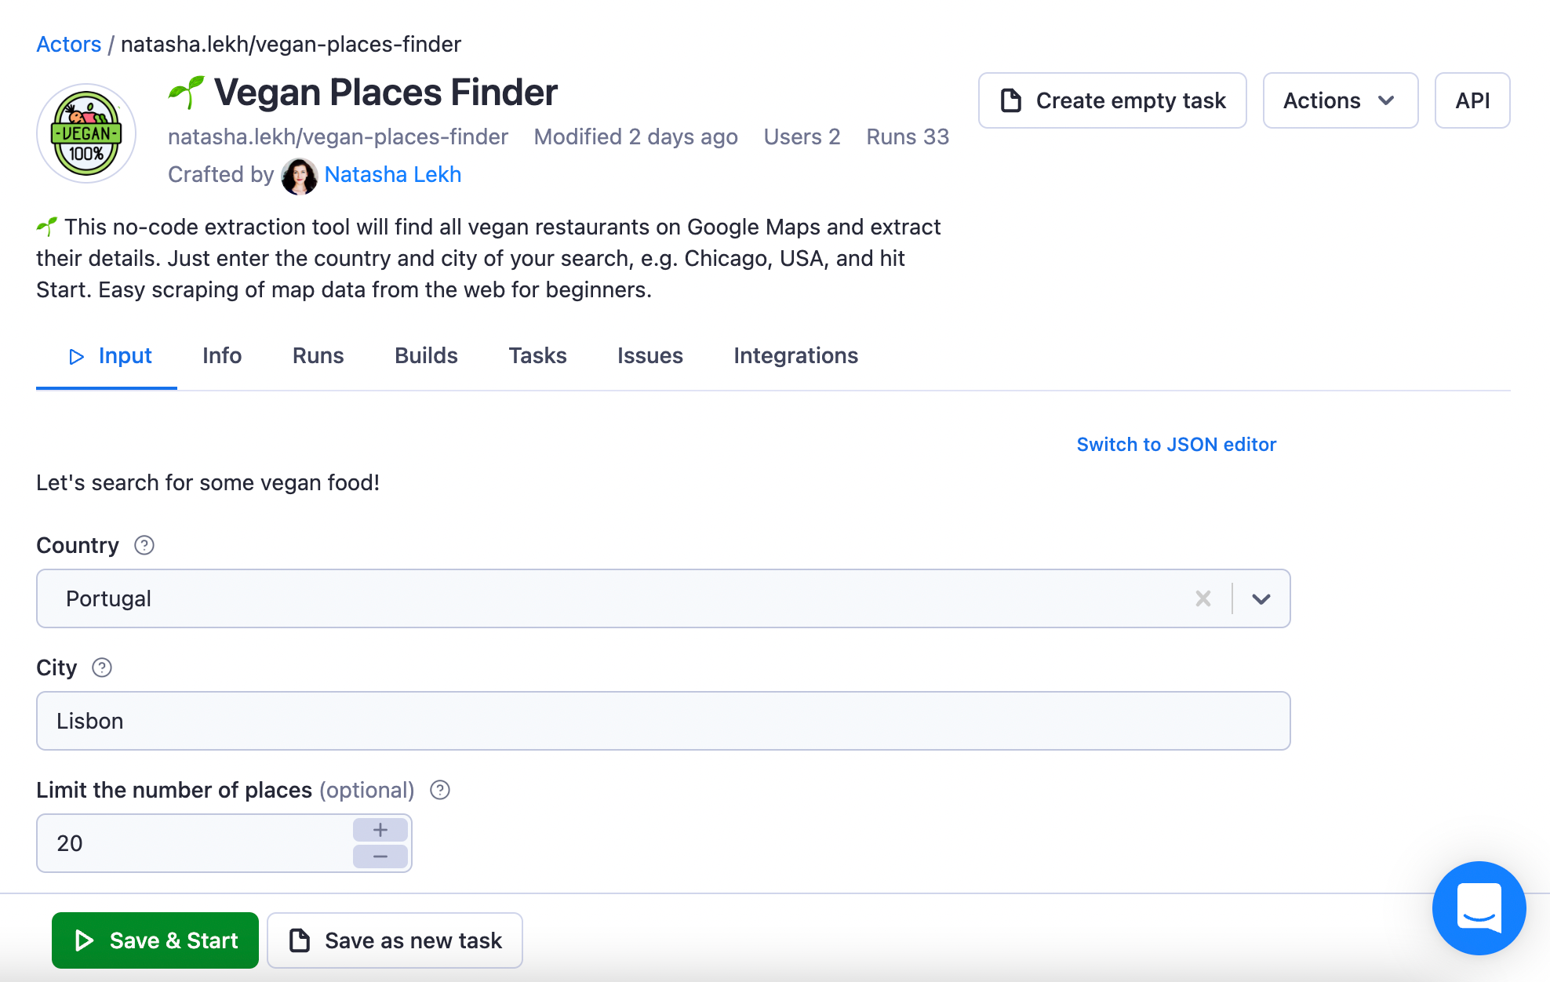Click the Create empty task document icon
This screenshot has width=1550, height=982.
coord(1012,100)
